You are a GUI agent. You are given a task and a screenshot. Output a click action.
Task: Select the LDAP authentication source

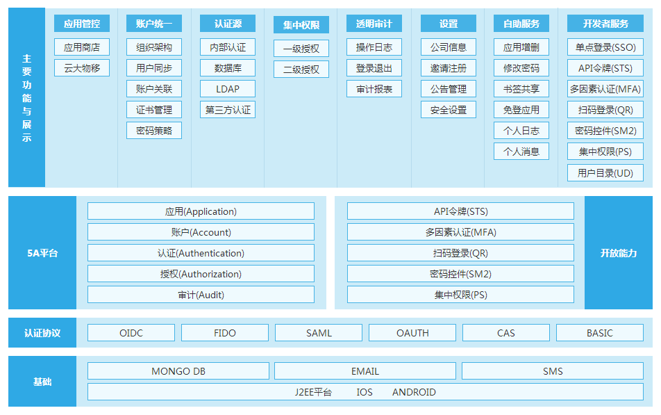227,89
